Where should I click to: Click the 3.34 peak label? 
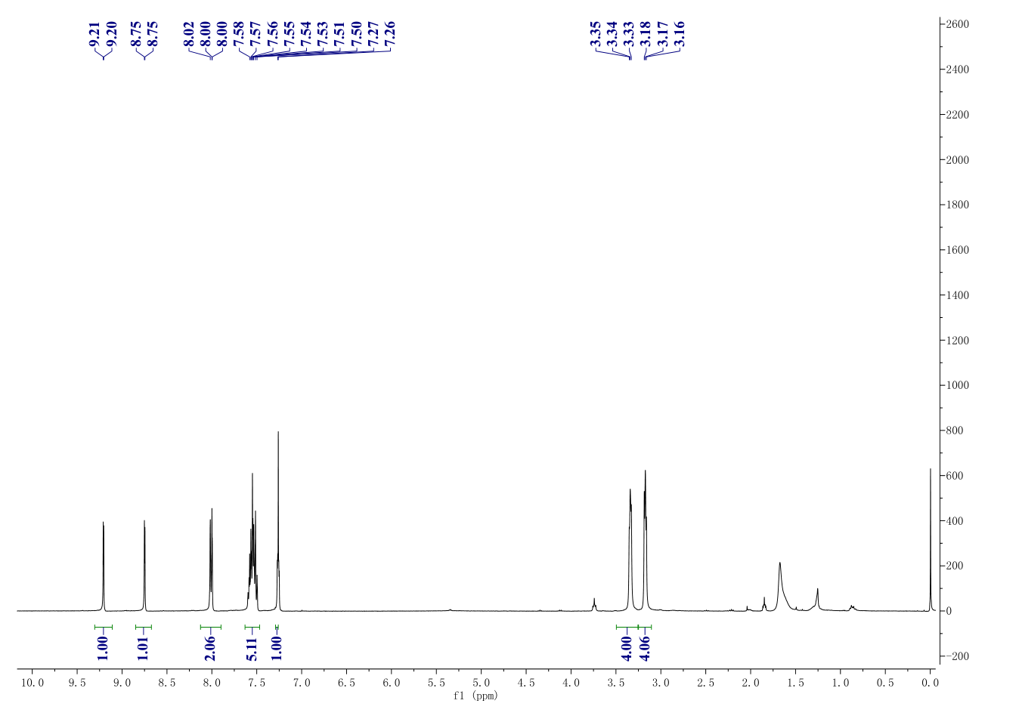pos(612,35)
